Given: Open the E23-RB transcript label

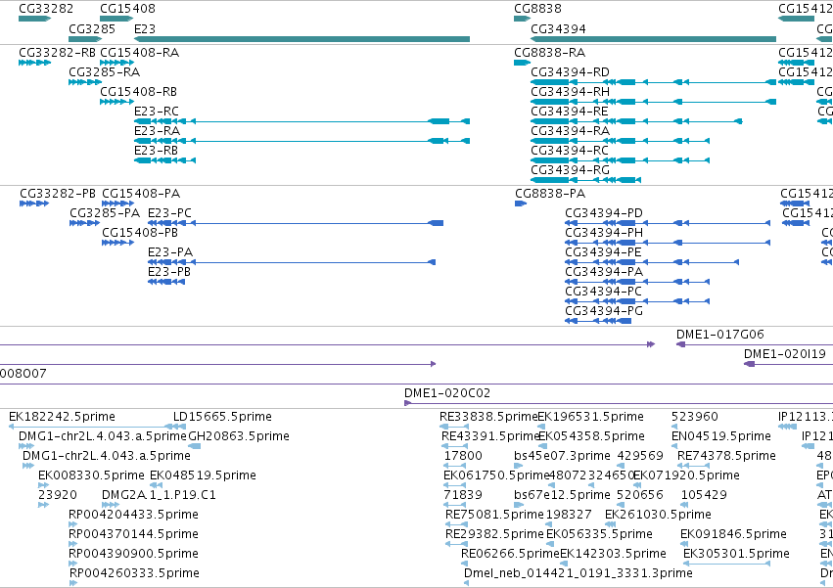Looking at the screenshot, I should pyautogui.click(x=157, y=151).
